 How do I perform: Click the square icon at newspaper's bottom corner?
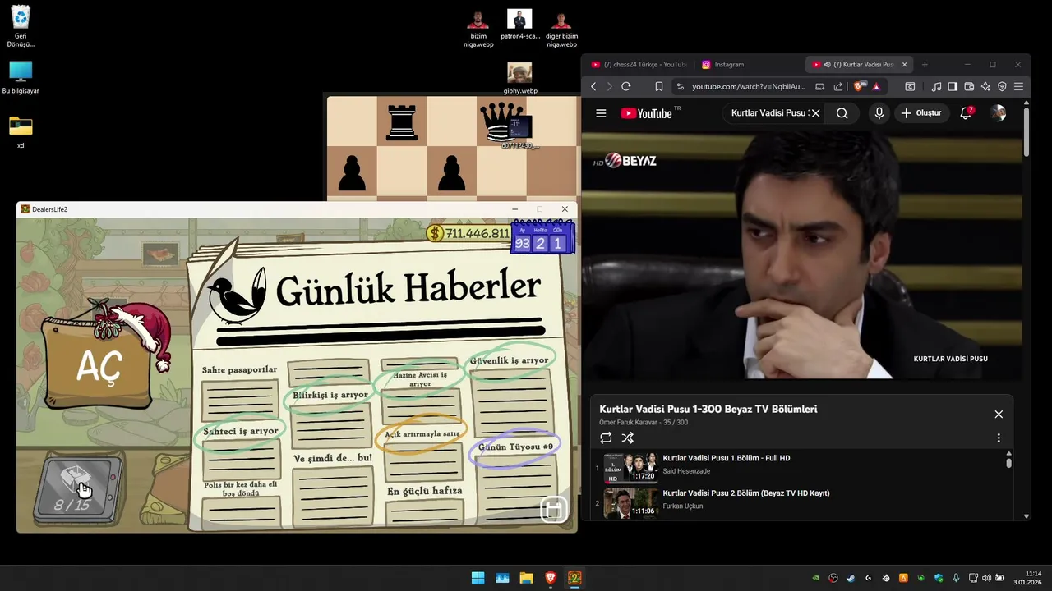553,510
